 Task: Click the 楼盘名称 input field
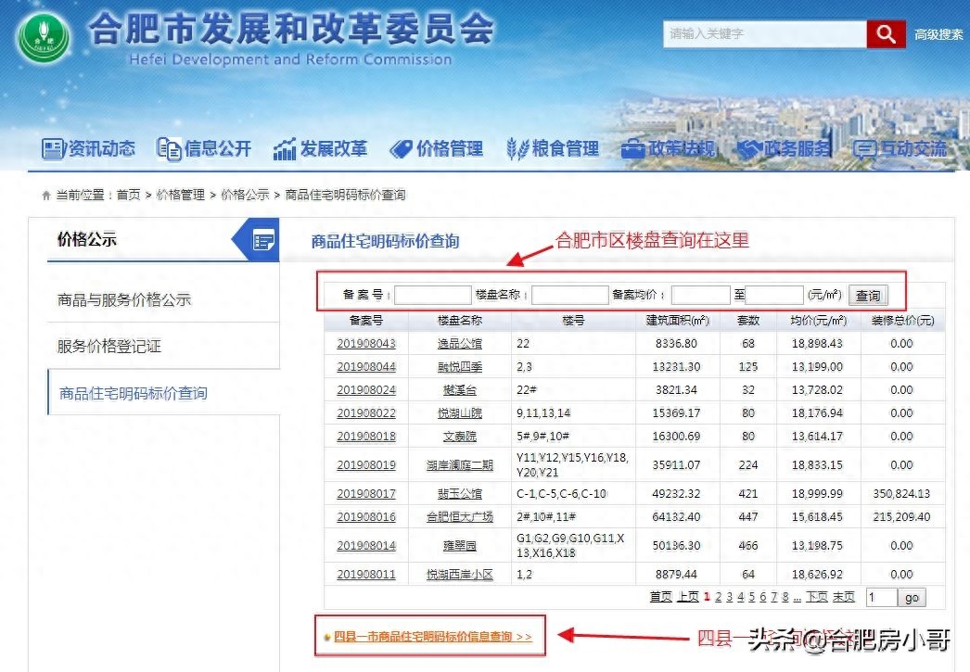point(569,295)
